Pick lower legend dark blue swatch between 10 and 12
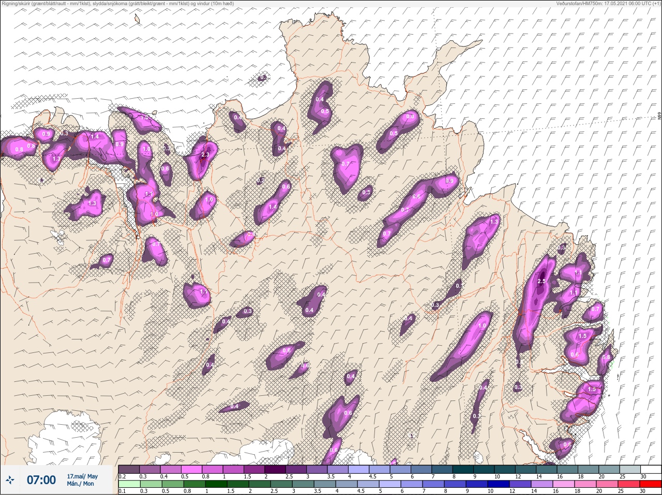The width and height of the screenshot is (662, 495). pos(499,484)
